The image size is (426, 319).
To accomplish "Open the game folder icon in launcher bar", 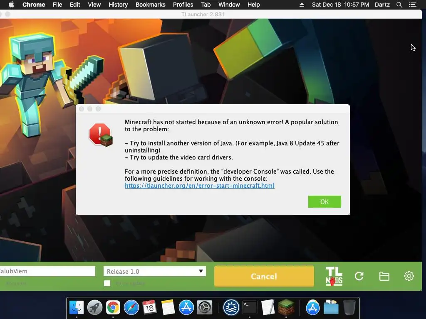I will (384, 276).
